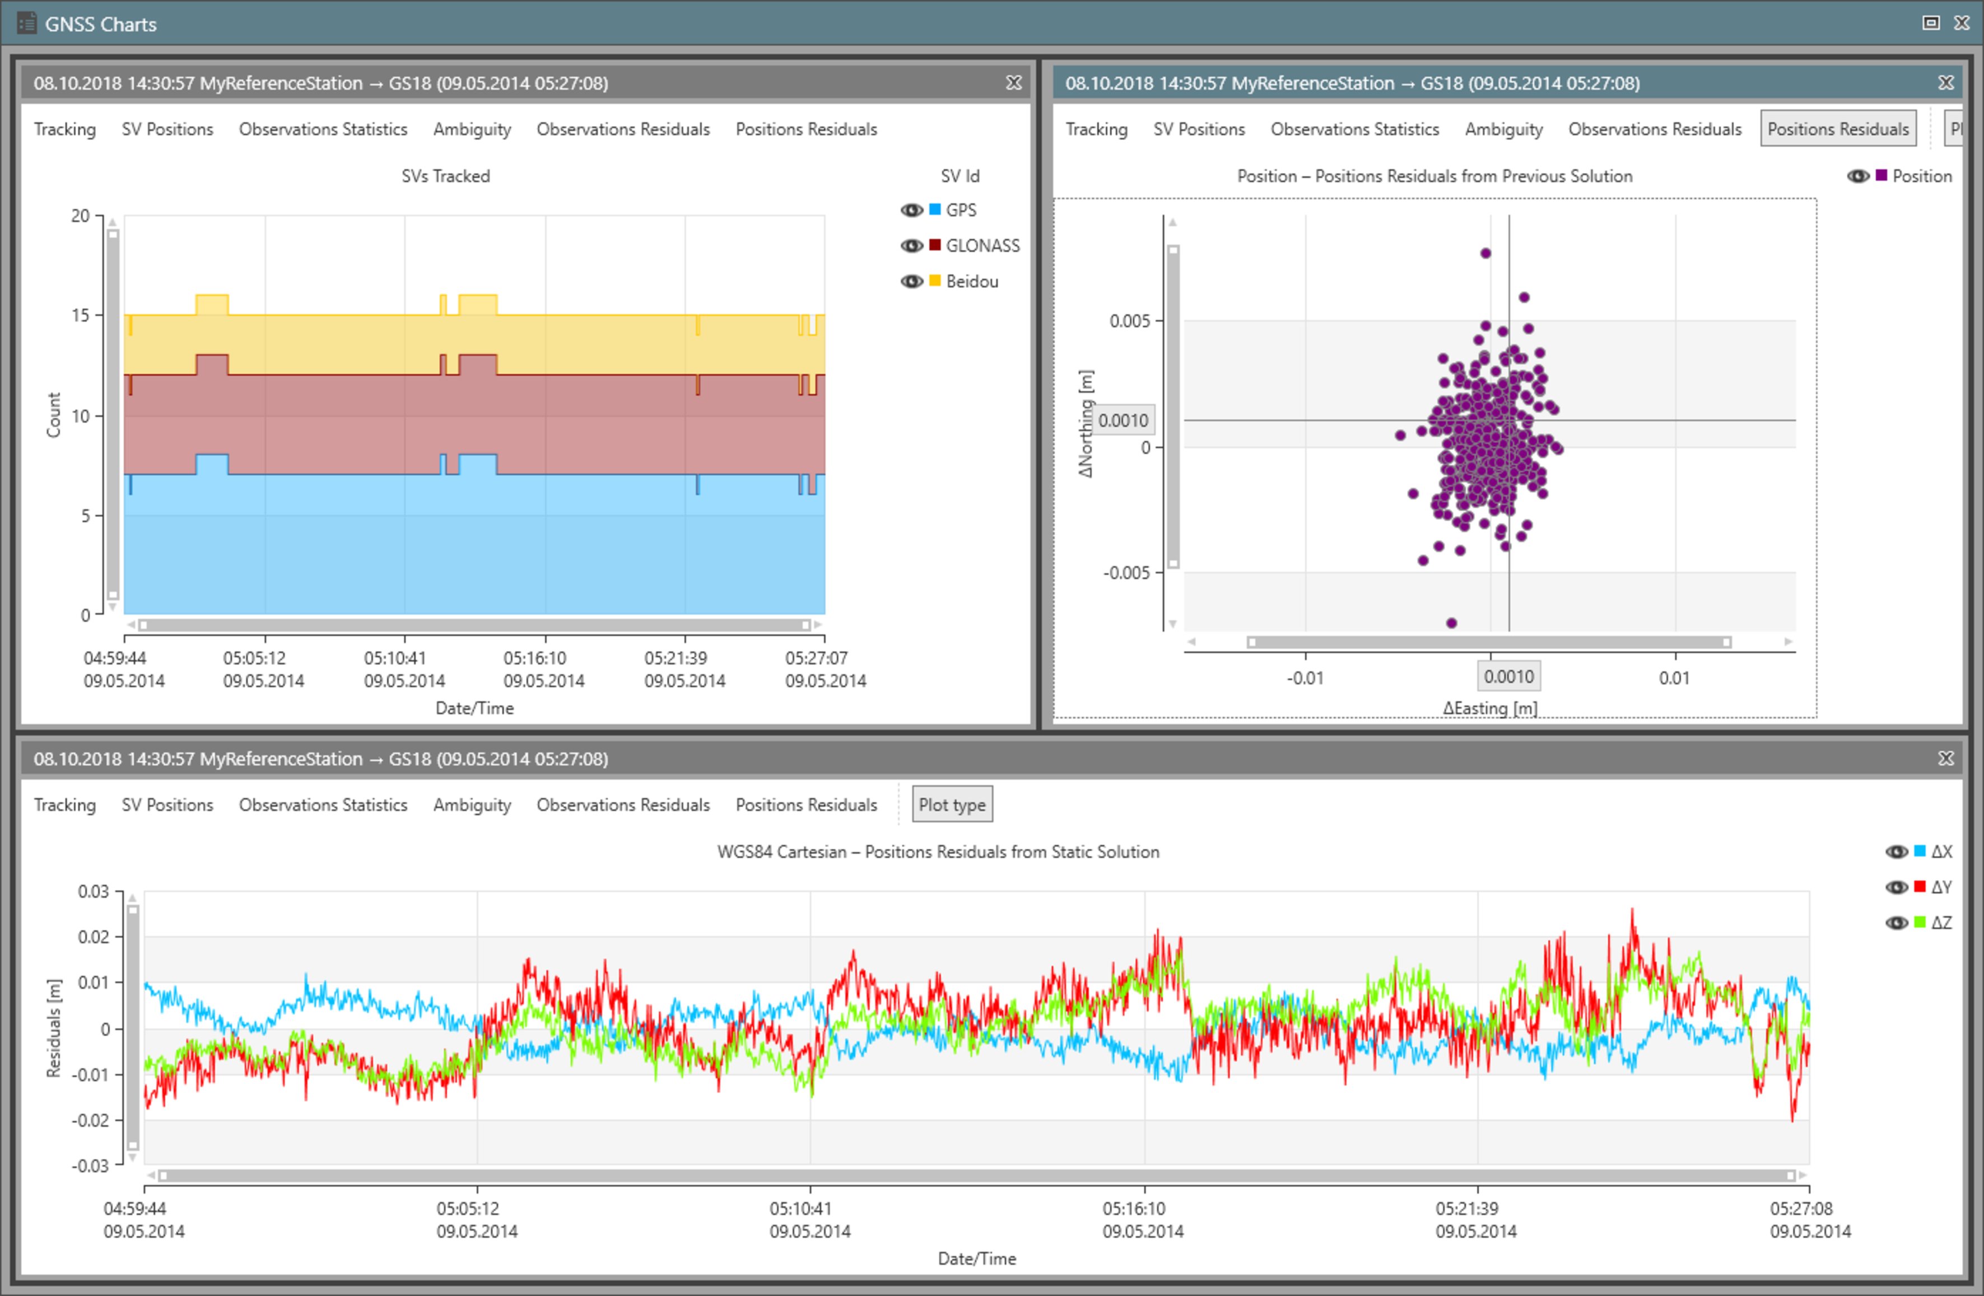1984x1296 pixels.
Task: Toggle ΔY line visibility eye
Action: (x=1897, y=887)
